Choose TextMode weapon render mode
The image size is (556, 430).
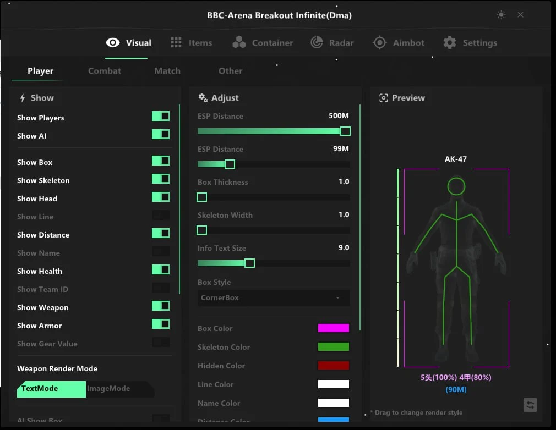[51, 389]
